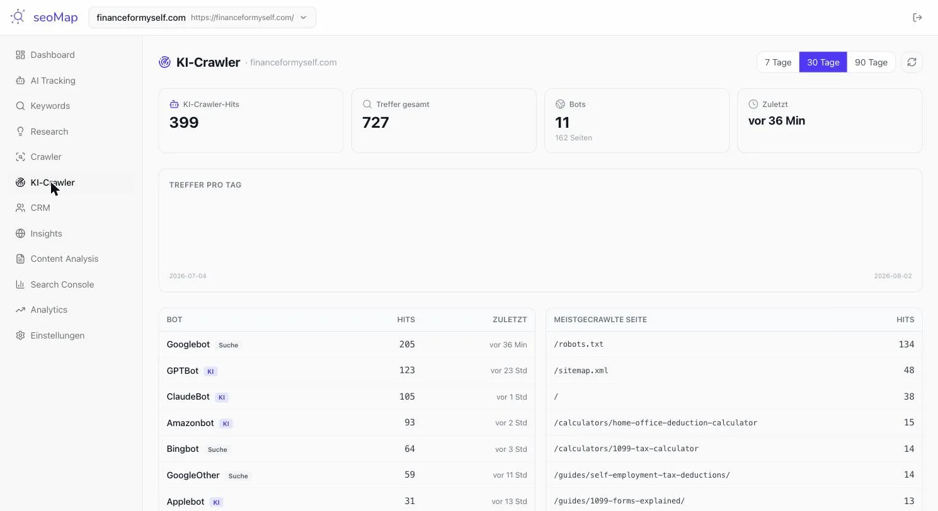Open Content Analysis in the sidebar

pos(71,259)
